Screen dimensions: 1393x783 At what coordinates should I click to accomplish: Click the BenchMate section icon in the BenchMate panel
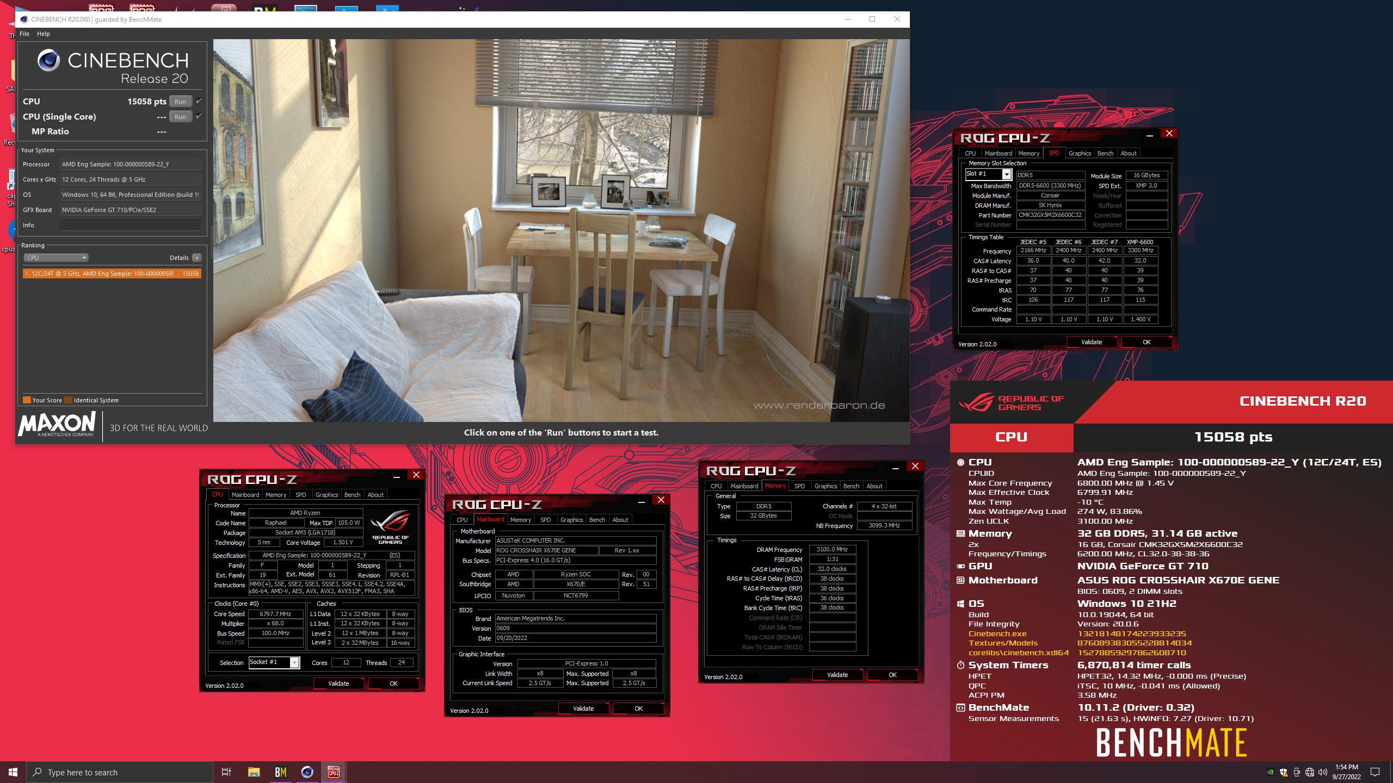960,707
